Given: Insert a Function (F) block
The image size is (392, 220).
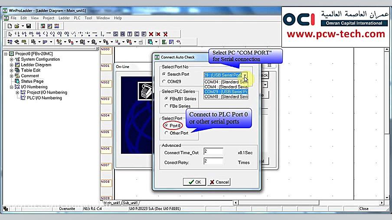Looking at the screenshot, I should tap(144, 34).
